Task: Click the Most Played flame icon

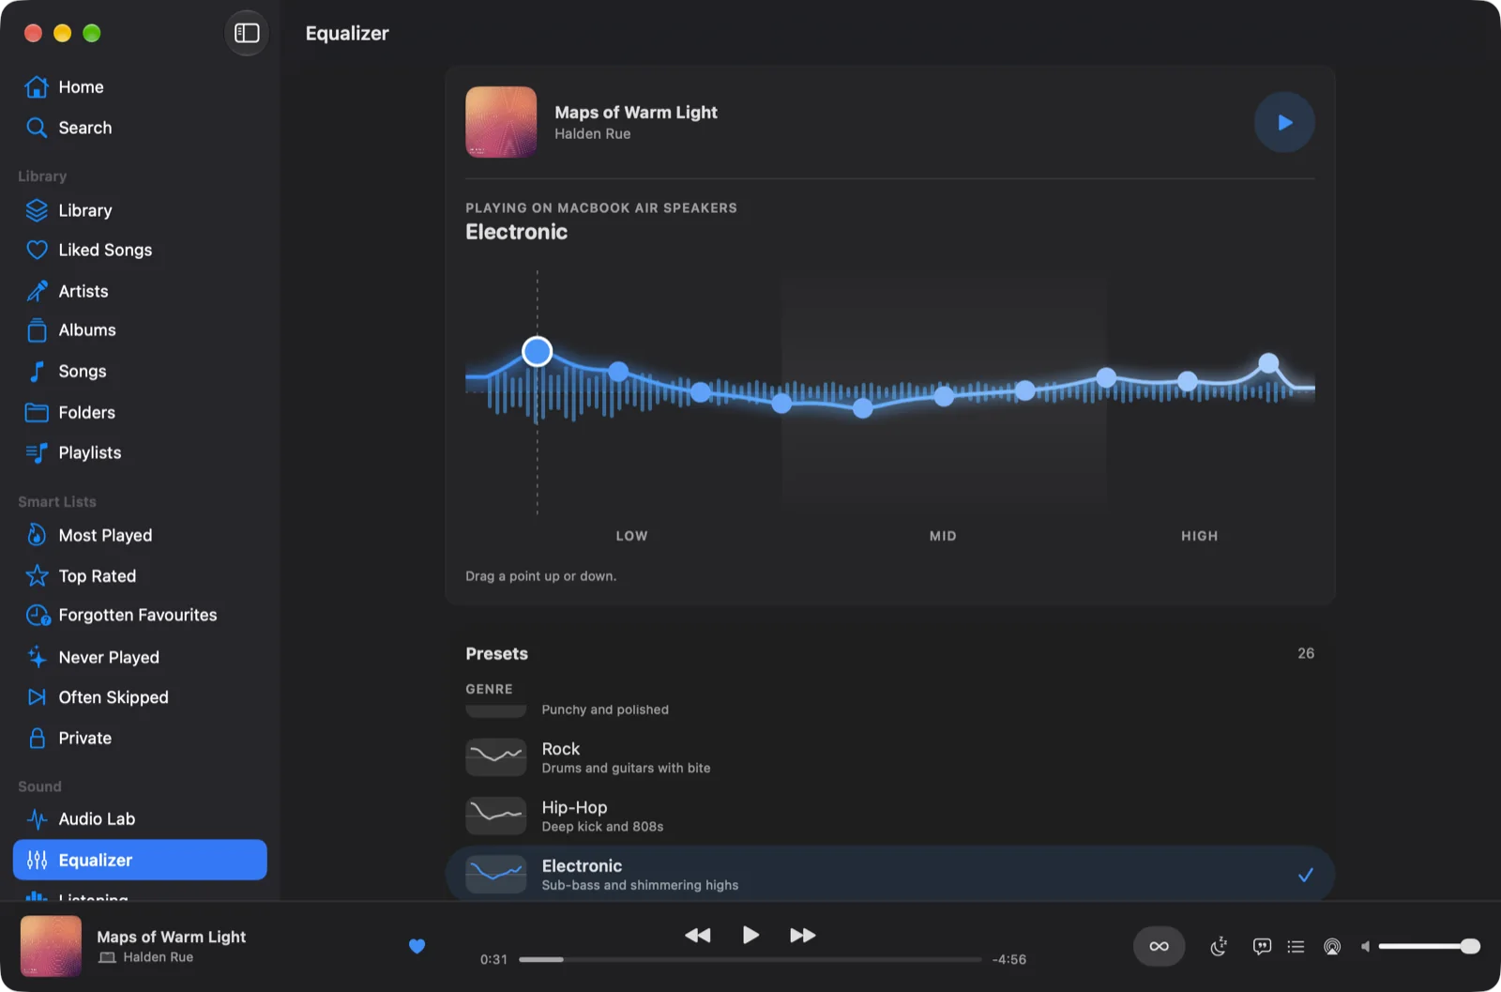Action: (37, 535)
